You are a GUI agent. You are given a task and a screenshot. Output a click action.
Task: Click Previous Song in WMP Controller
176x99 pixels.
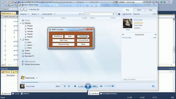(64, 44)
